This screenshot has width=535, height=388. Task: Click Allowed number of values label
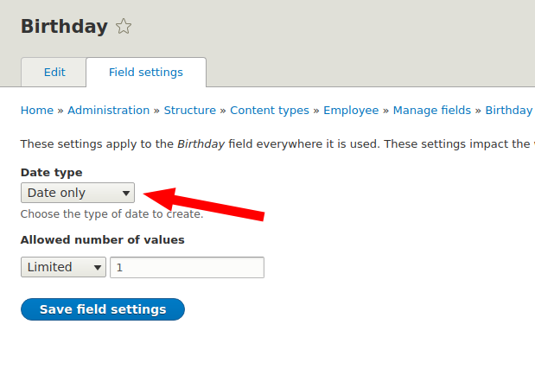click(102, 240)
